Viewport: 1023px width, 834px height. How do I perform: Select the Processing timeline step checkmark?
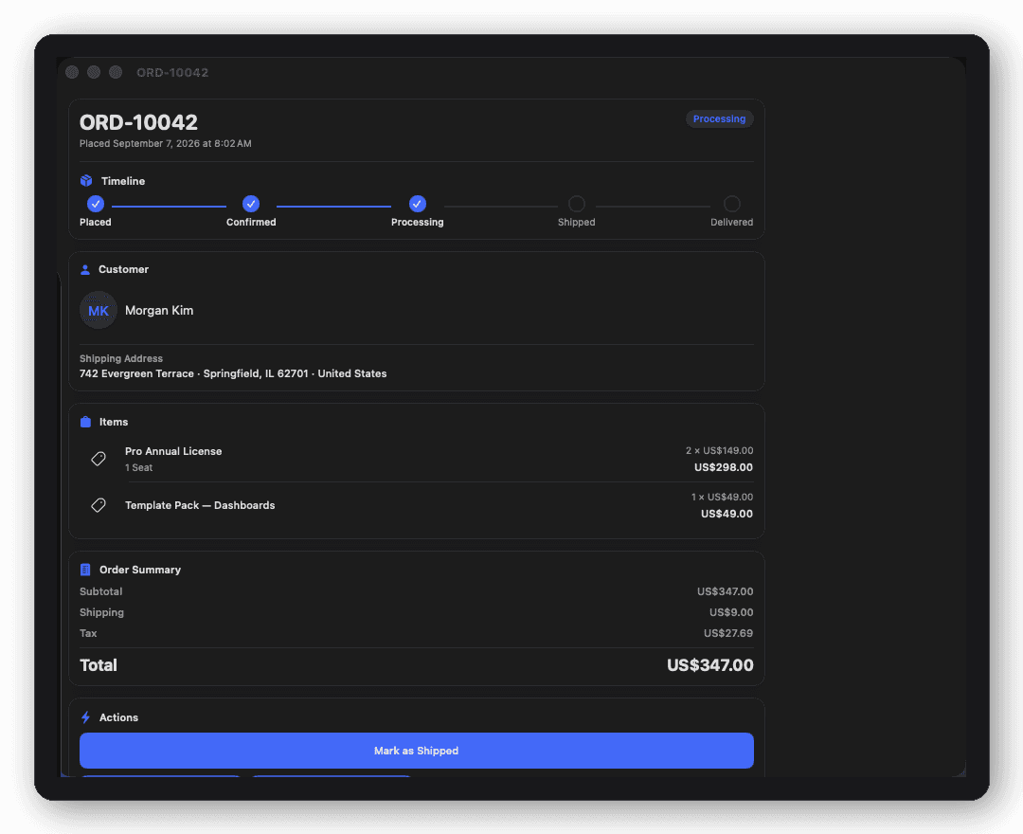click(x=418, y=204)
